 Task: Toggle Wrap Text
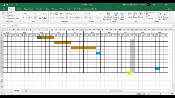(71, 14)
